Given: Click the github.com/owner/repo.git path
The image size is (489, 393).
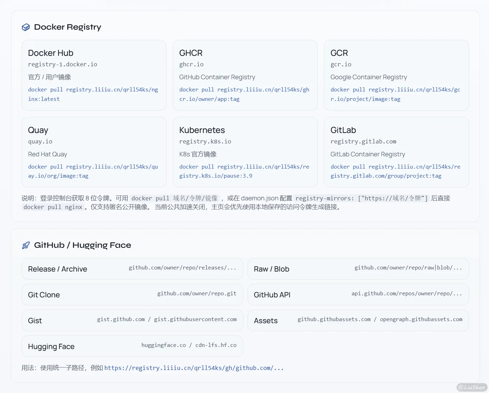Looking at the screenshot, I should point(197,294).
